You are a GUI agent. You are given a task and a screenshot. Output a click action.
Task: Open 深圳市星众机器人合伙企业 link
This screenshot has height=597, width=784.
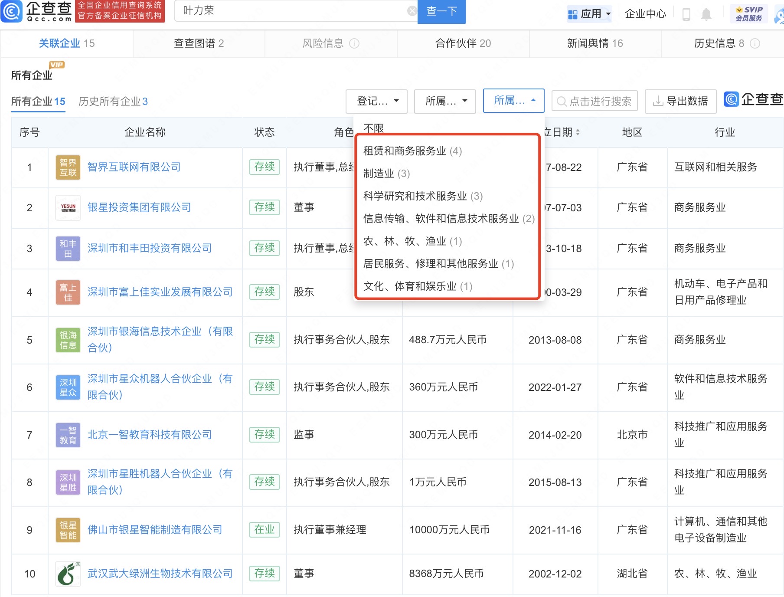point(160,387)
